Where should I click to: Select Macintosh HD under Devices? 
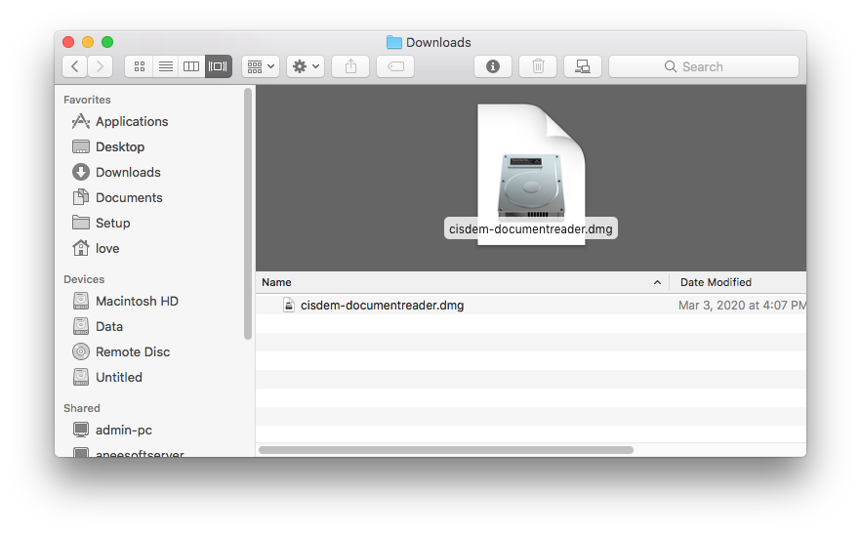click(137, 301)
